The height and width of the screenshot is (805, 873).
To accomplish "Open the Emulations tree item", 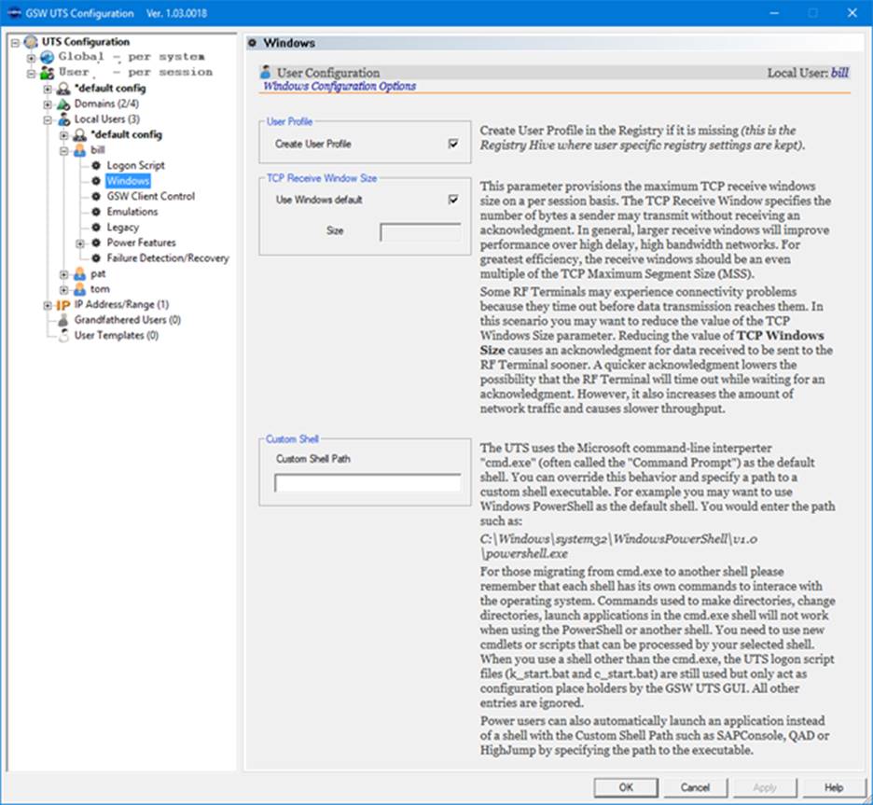I will click(132, 212).
